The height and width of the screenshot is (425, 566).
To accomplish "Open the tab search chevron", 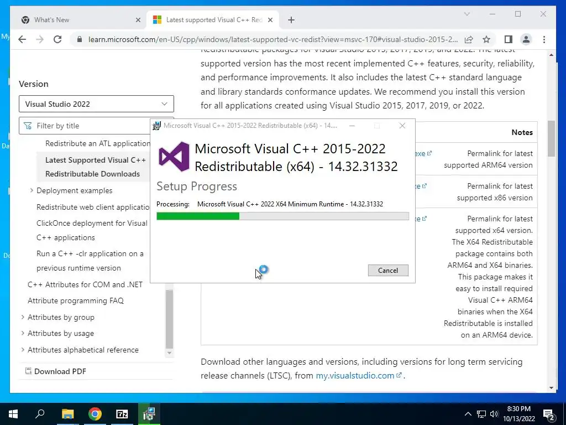I will 467,14.
